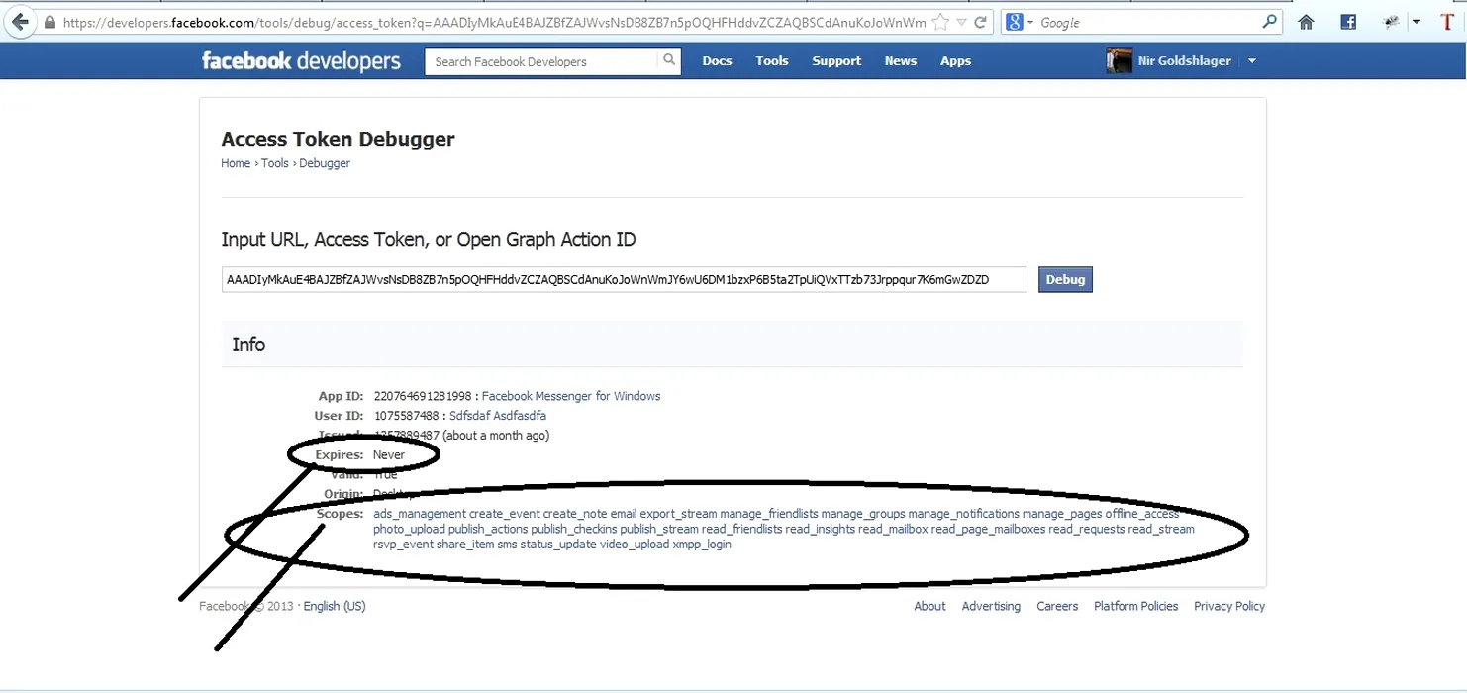Bookmark this page with the star icon
The width and height of the screenshot is (1467, 693).
point(940,22)
